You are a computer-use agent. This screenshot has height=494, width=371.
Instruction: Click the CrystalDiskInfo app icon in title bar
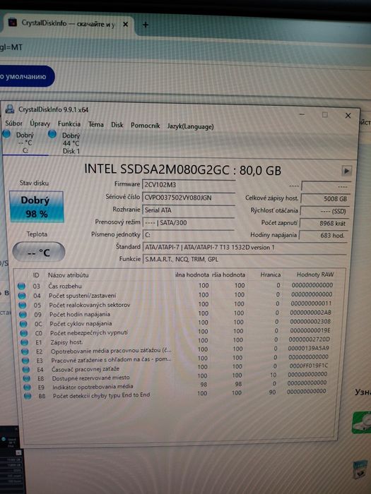tap(10, 109)
